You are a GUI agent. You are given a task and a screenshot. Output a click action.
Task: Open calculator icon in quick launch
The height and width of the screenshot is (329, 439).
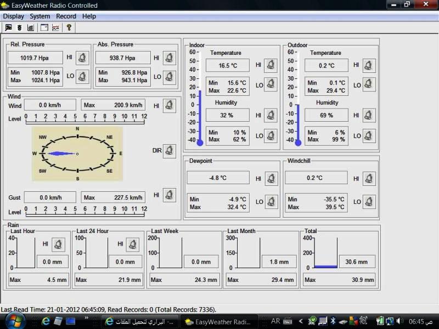58,321
